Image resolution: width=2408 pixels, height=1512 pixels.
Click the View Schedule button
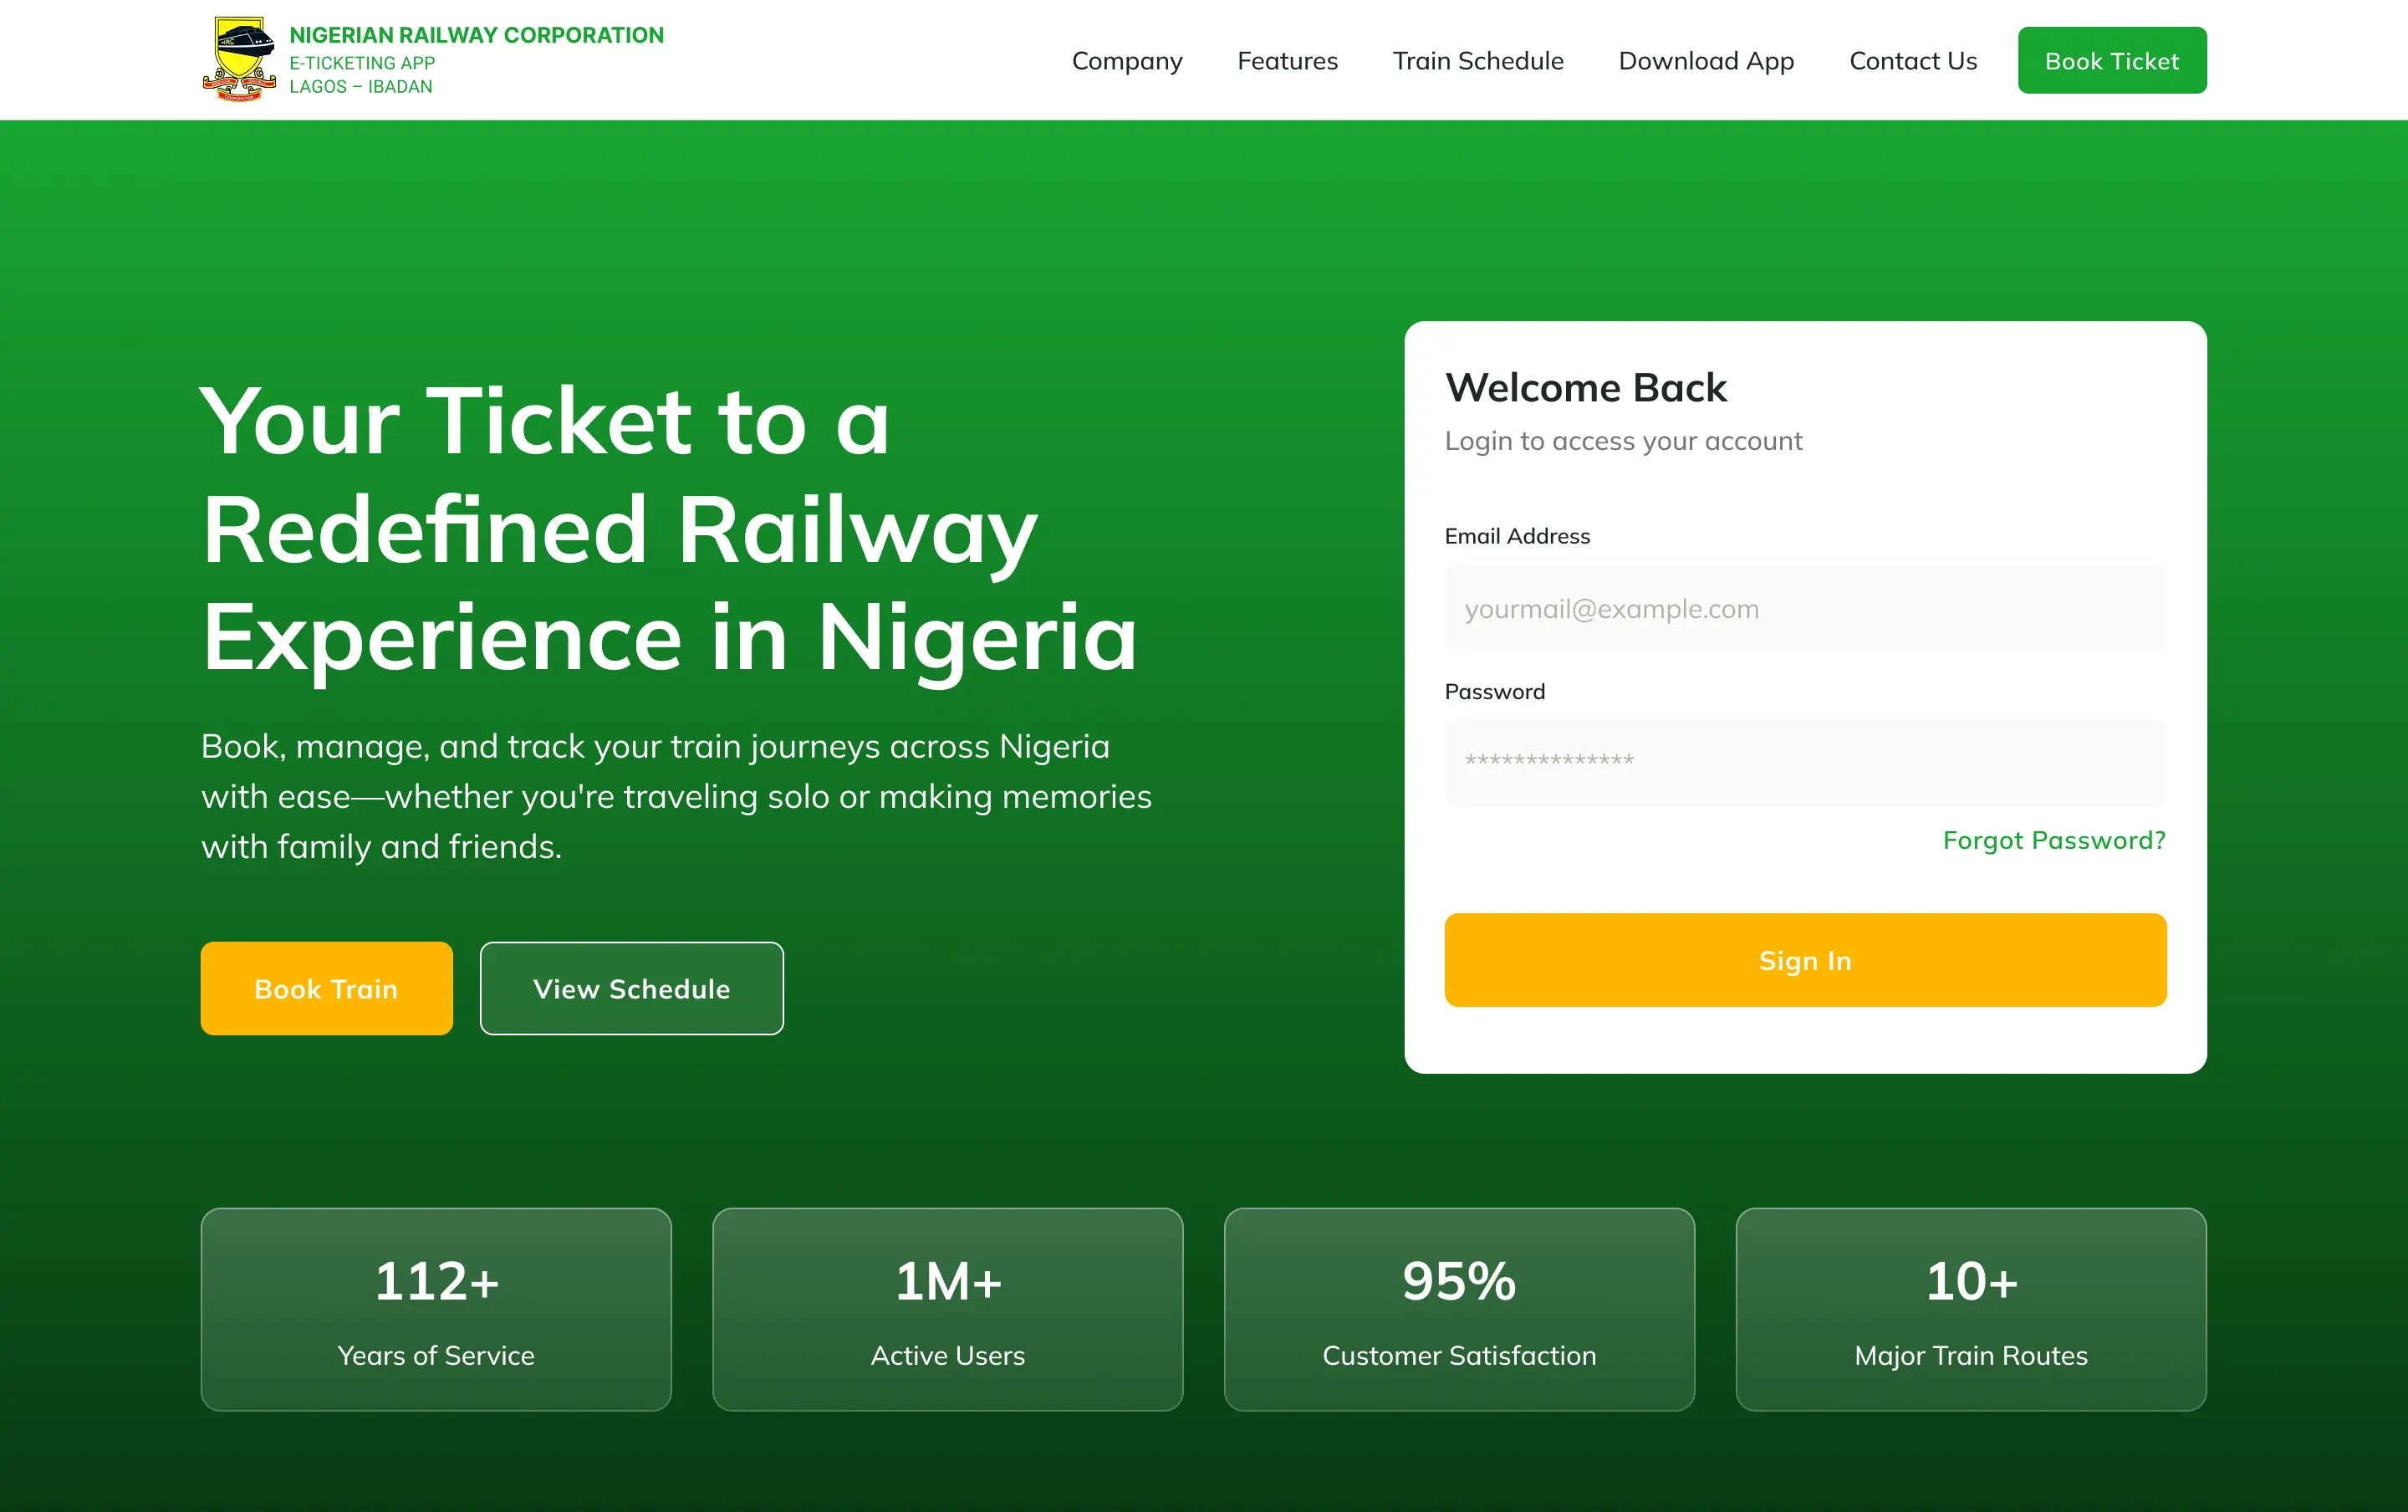coord(630,988)
